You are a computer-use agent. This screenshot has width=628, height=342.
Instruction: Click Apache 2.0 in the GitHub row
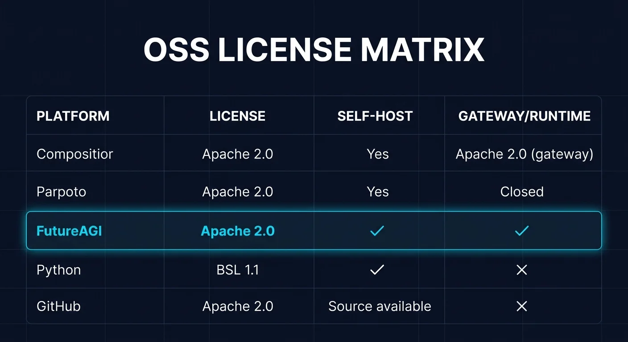pyautogui.click(x=238, y=306)
